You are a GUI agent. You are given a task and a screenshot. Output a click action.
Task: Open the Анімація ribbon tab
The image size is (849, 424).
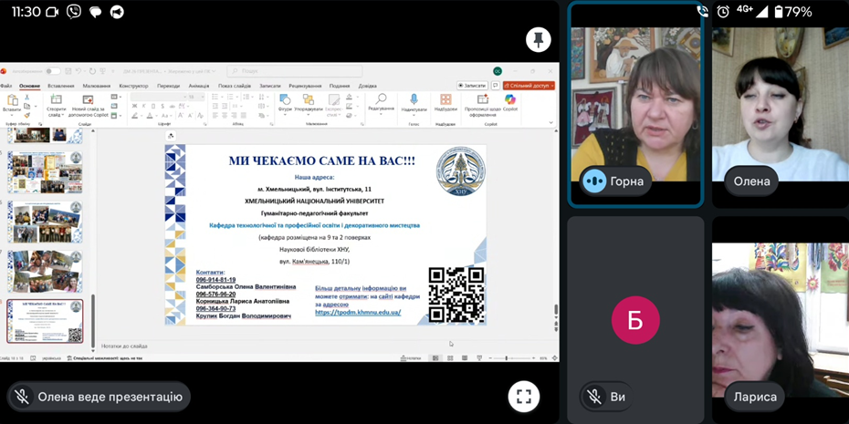tap(198, 86)
